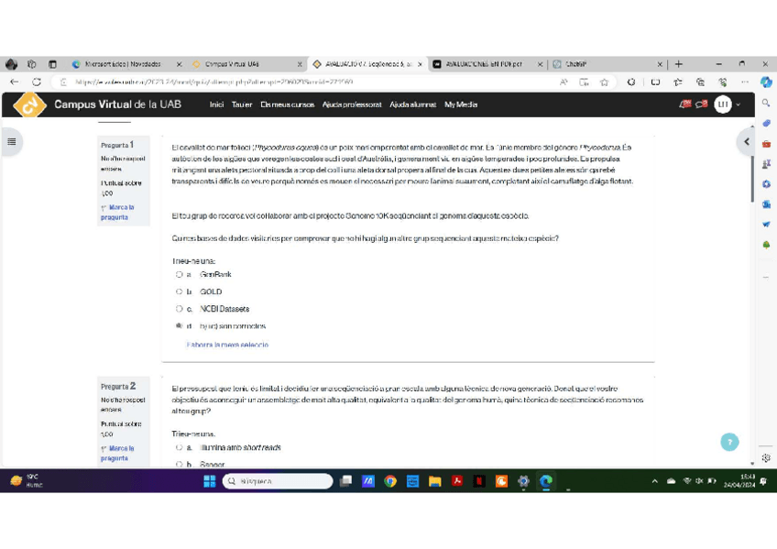Viewport: 777px width, 549px height.
Task: Open Ajuda alumnat menu
Action: pos(412,104)
